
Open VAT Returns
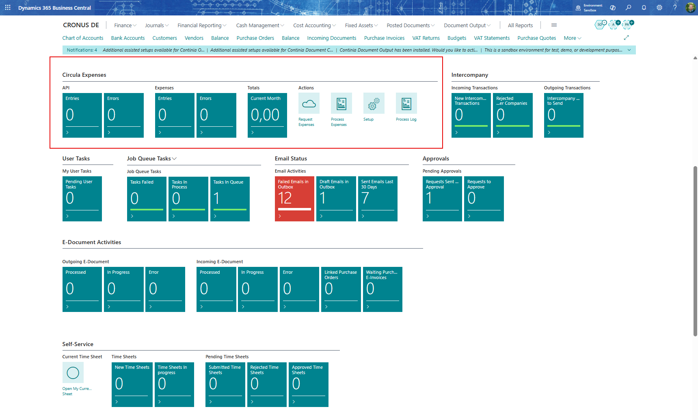[x=426, y=38]
